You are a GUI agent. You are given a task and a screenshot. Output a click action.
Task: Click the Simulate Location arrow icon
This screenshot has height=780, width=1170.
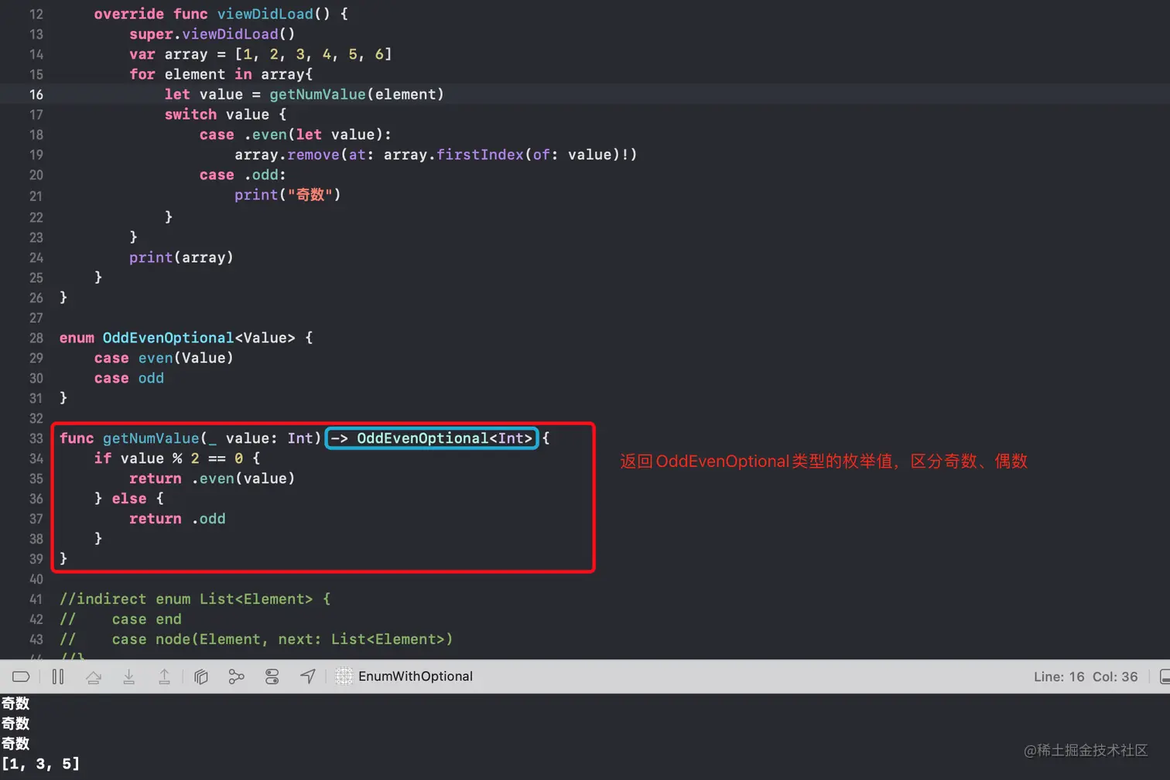(308, 676)
